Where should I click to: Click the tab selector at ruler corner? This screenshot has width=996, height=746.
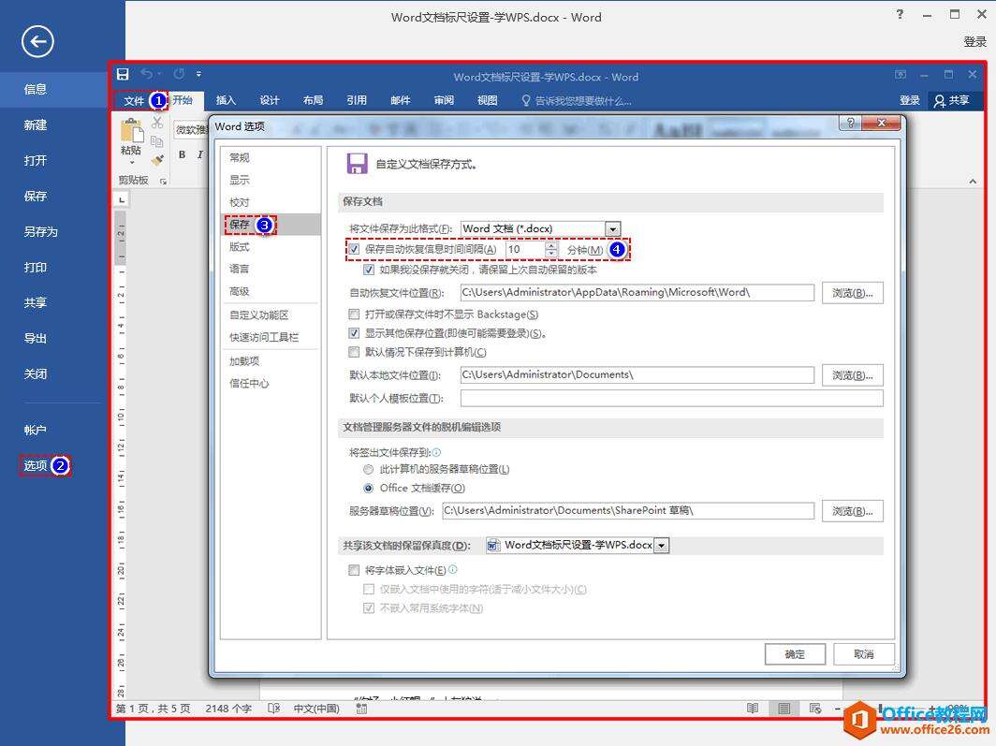[x=122, y=200]
